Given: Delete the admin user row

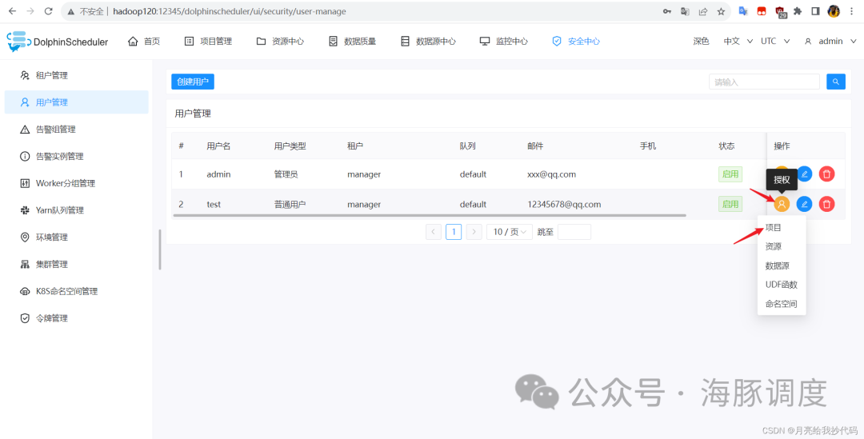Looking at the screenshot, I should [826, 174].
